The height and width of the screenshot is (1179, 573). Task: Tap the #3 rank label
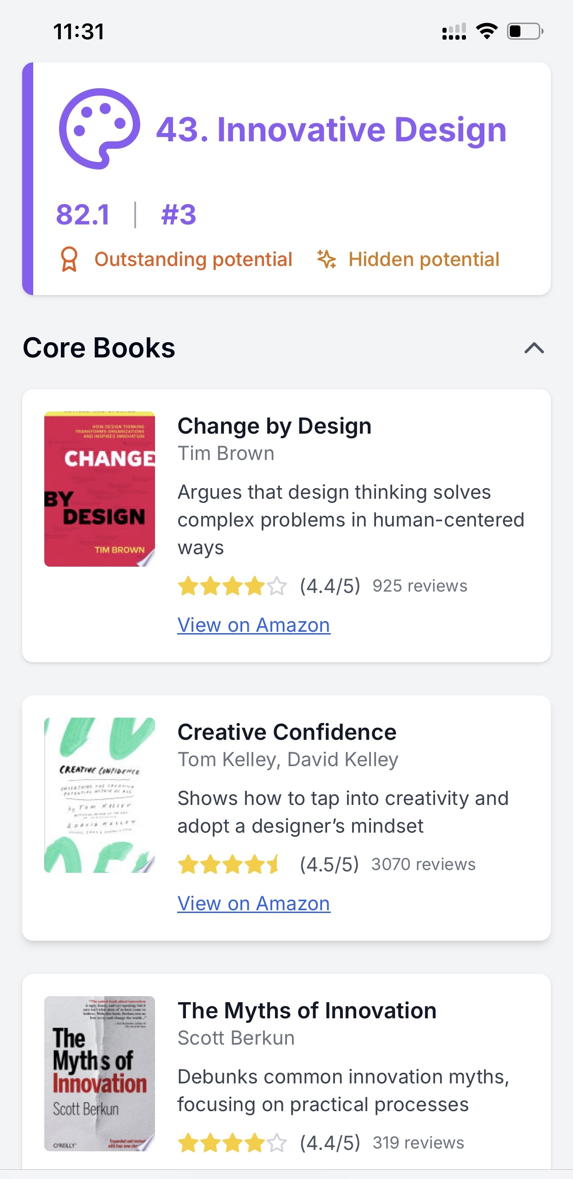pos(179,215)
